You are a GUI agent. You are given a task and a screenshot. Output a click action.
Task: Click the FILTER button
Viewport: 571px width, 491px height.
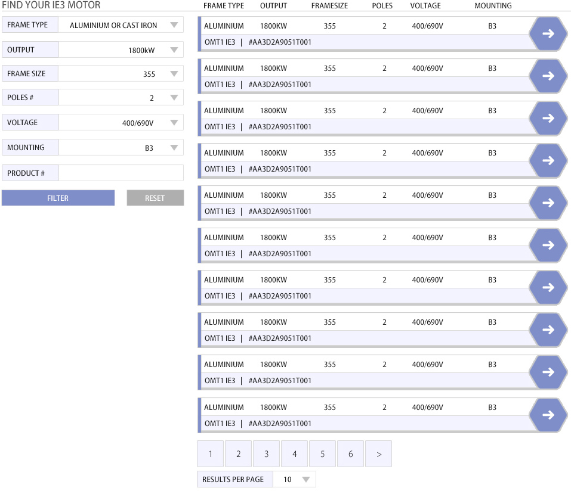pyautogui.click(x=58, y=197)
